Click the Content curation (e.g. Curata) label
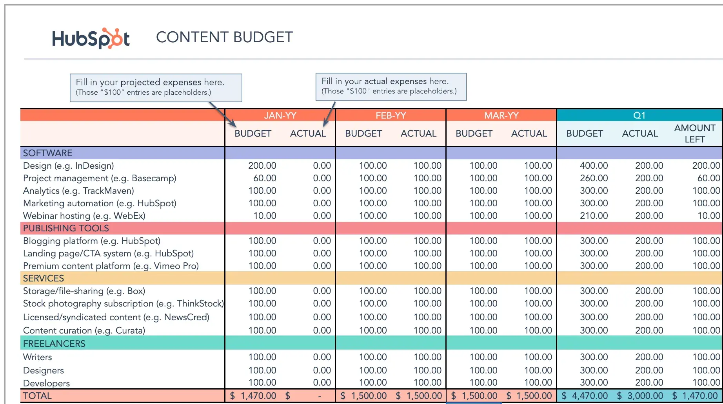 pyautogui.click(x=84, y=330)
